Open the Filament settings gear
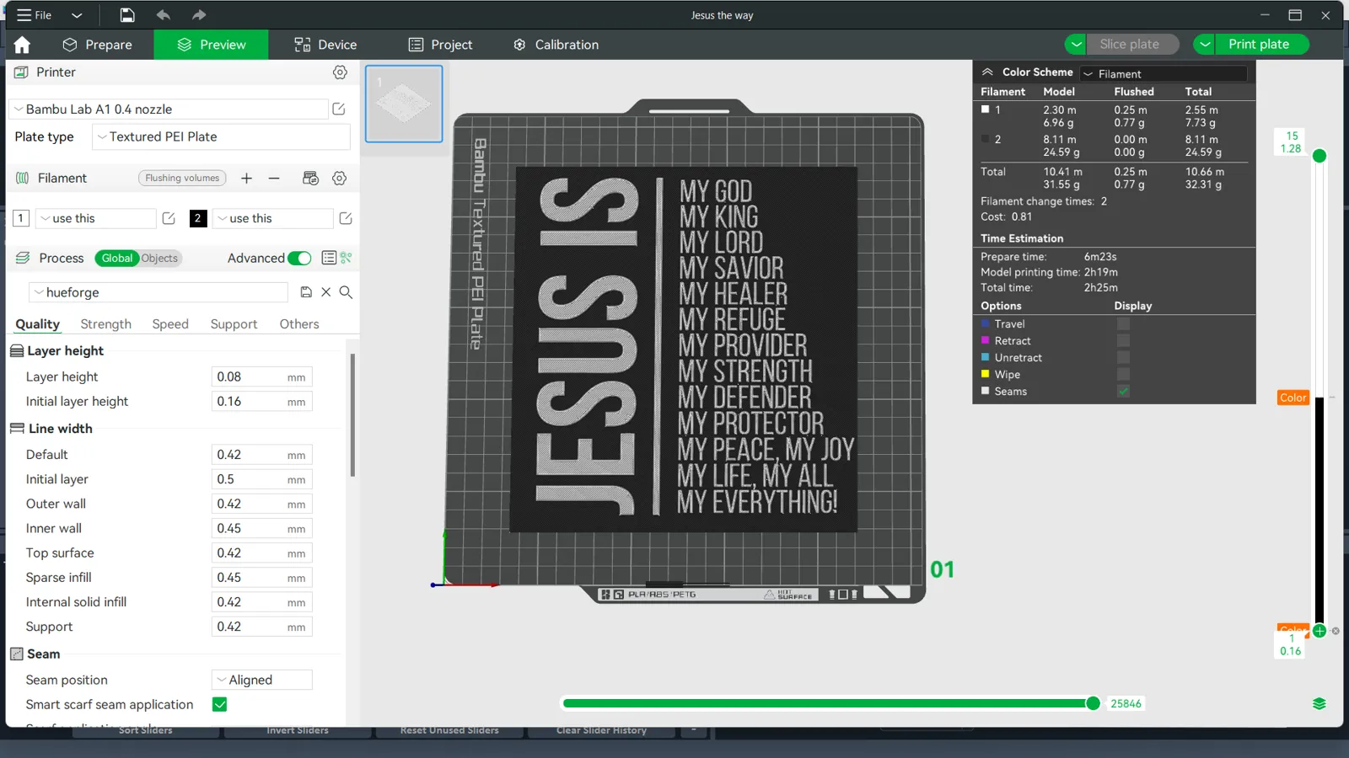The height and width of the screenshot is (758, 1349). coord(340,178)
